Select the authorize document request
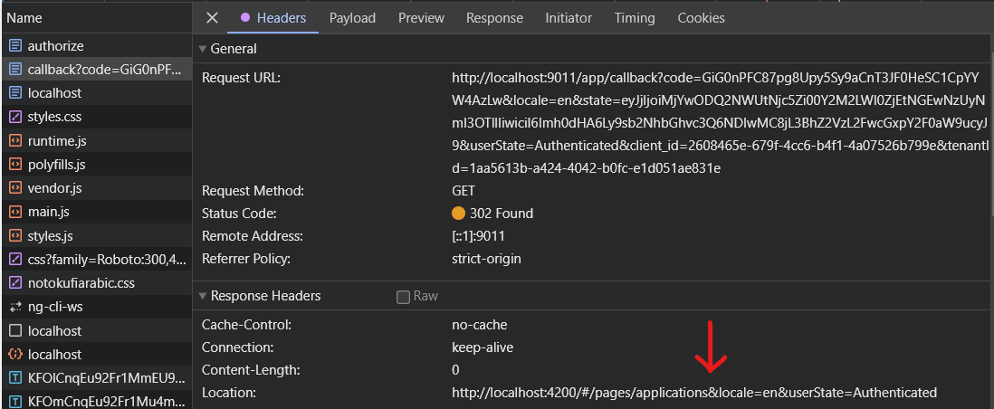994x409 pixels. coord(96,46)
